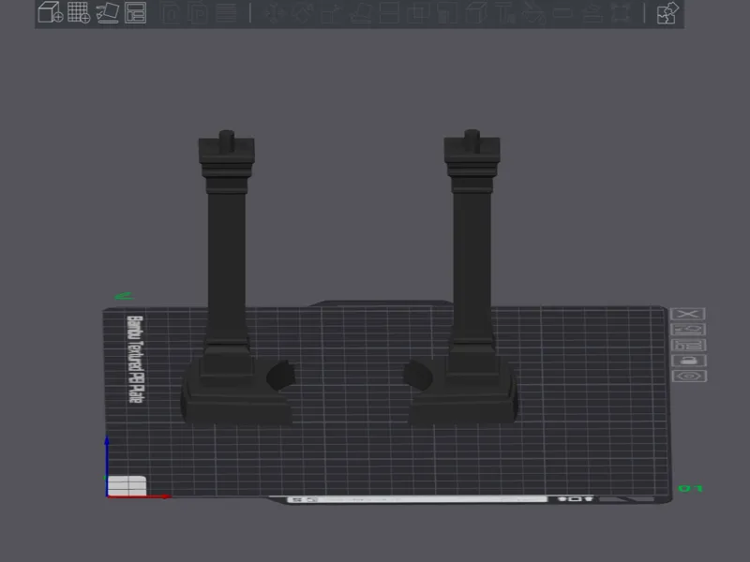Select the left pillar model
Viewport: 750px width, 562px height.
227,268
